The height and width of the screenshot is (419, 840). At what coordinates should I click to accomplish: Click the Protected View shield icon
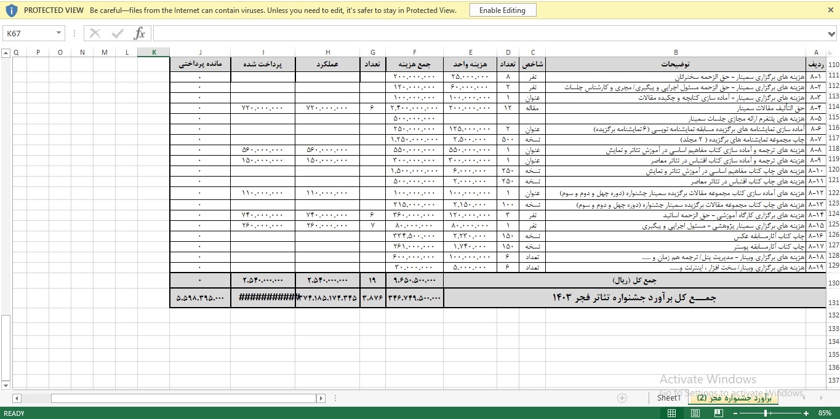click(x=11, y=10)
